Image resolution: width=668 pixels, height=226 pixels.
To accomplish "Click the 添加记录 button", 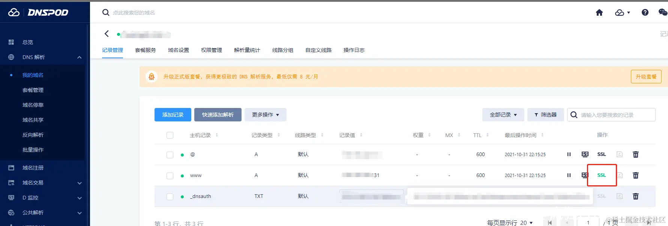I will point(173,115).
